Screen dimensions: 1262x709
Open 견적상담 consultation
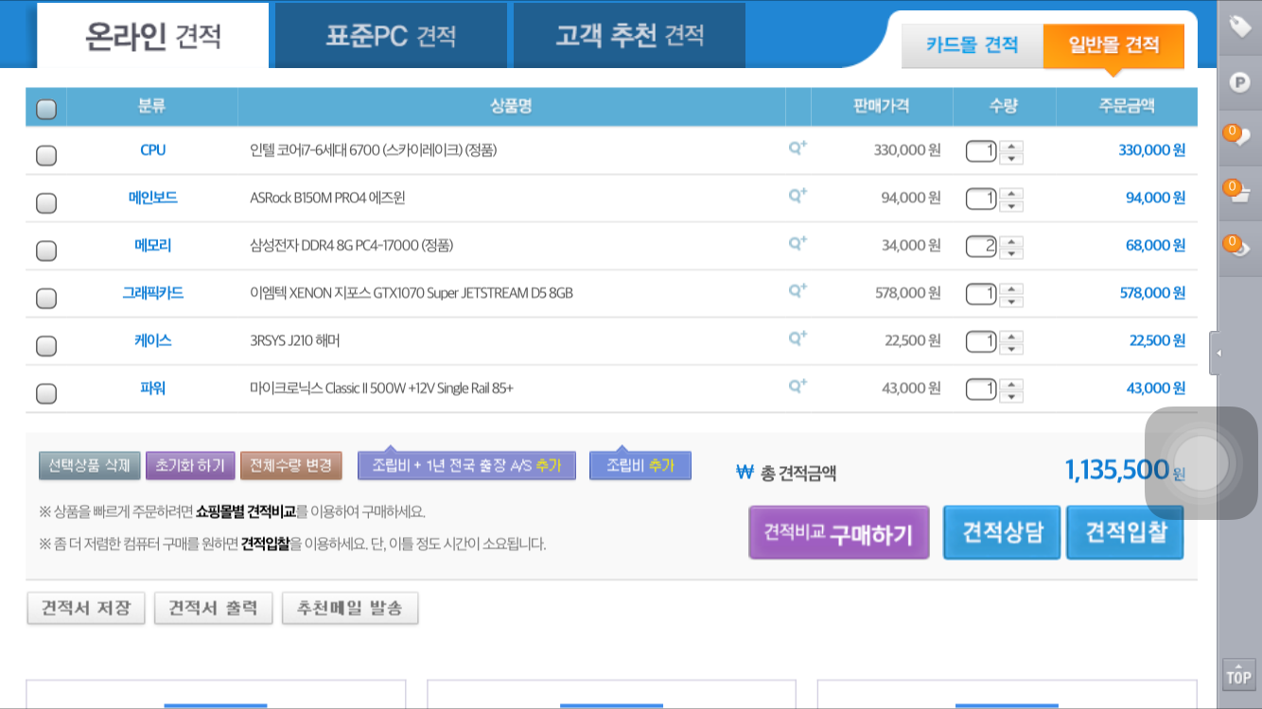tap(1002, 532)
